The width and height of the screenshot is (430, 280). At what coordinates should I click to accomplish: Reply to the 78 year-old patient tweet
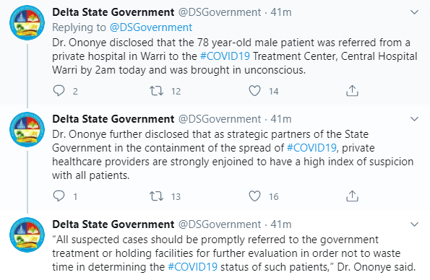point(59,91)
